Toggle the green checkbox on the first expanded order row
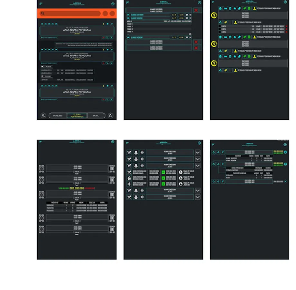The width and height of the screenshot is (296, 290). click(x=163, y=172)
